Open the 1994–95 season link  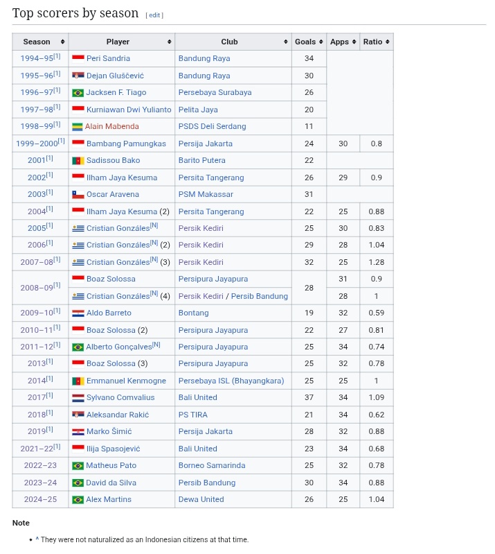[x=37, y=59]
